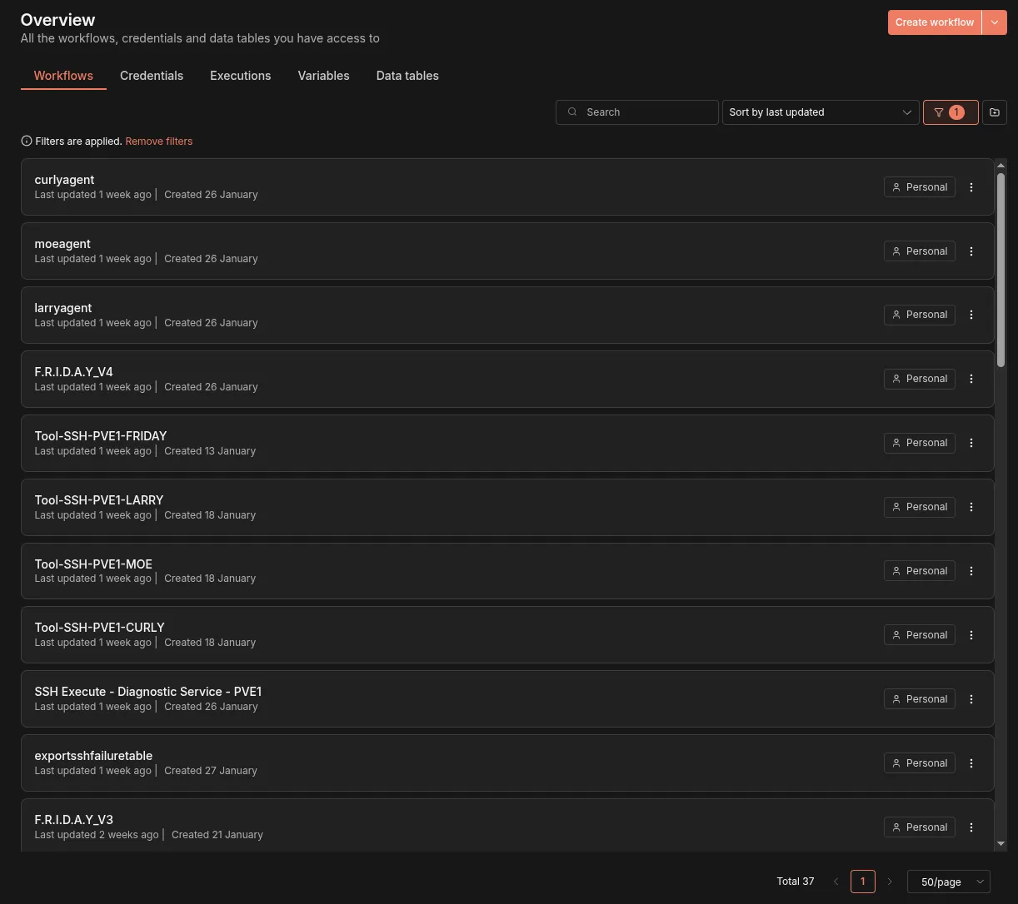Open the three-dot menu for F.R.I.D.A.Y_V3

(971, 827)
